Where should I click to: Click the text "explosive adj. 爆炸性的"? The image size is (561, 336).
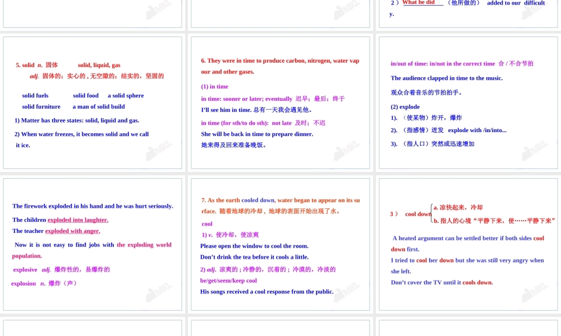(62, 269)
